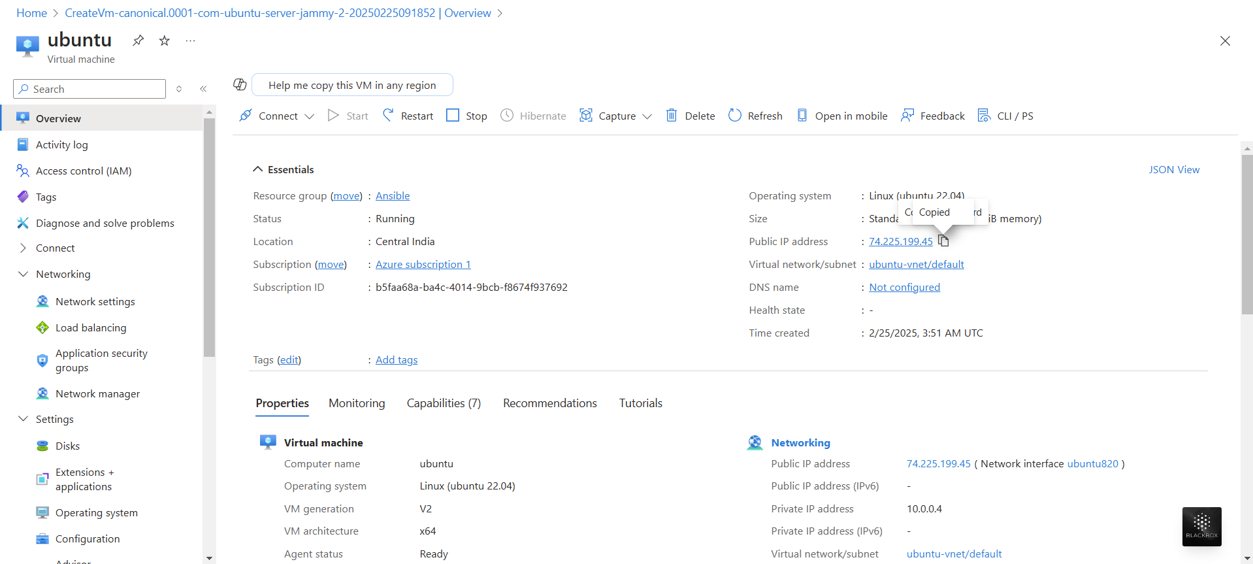Screen dimensions: 1253x564
Task: Click the private IP address 10.0.0.4
Action: (x=924, y=508)
